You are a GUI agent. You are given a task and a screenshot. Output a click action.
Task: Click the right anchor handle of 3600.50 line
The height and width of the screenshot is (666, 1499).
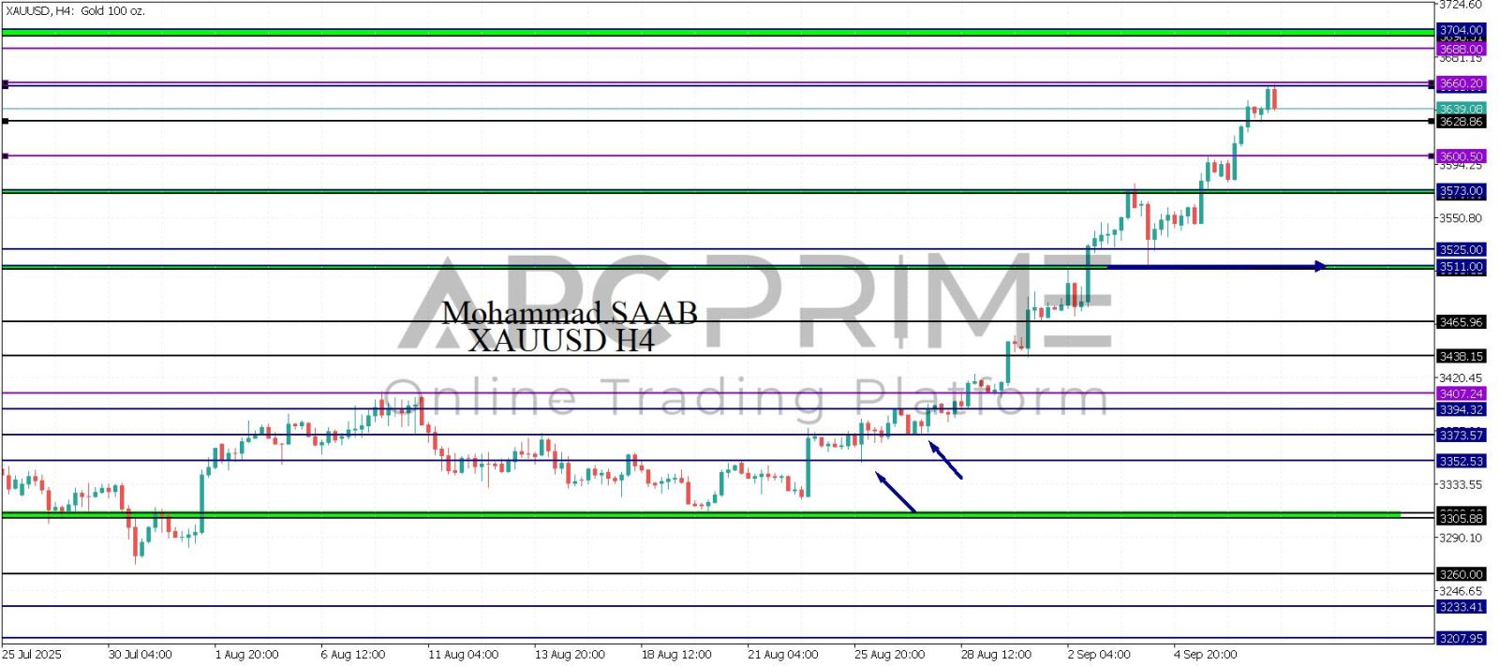(1431, 155)
